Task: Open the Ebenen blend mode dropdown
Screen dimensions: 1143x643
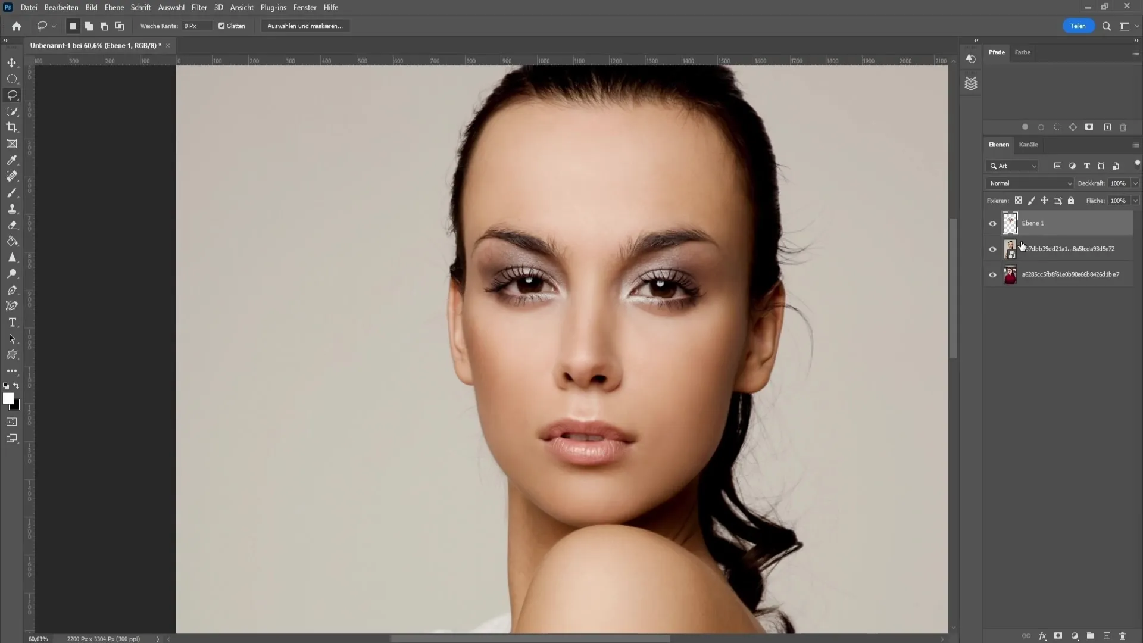Action: (1029, 183)
